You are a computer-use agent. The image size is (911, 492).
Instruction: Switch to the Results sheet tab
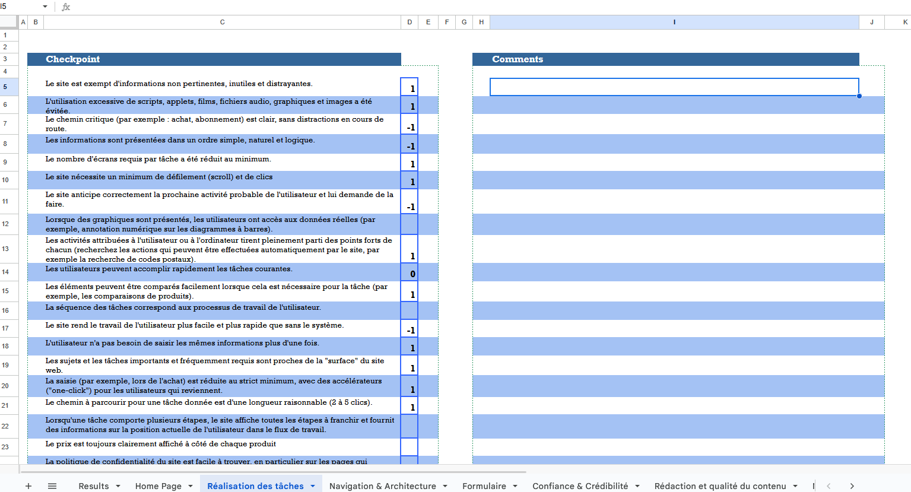coord(94,486)
